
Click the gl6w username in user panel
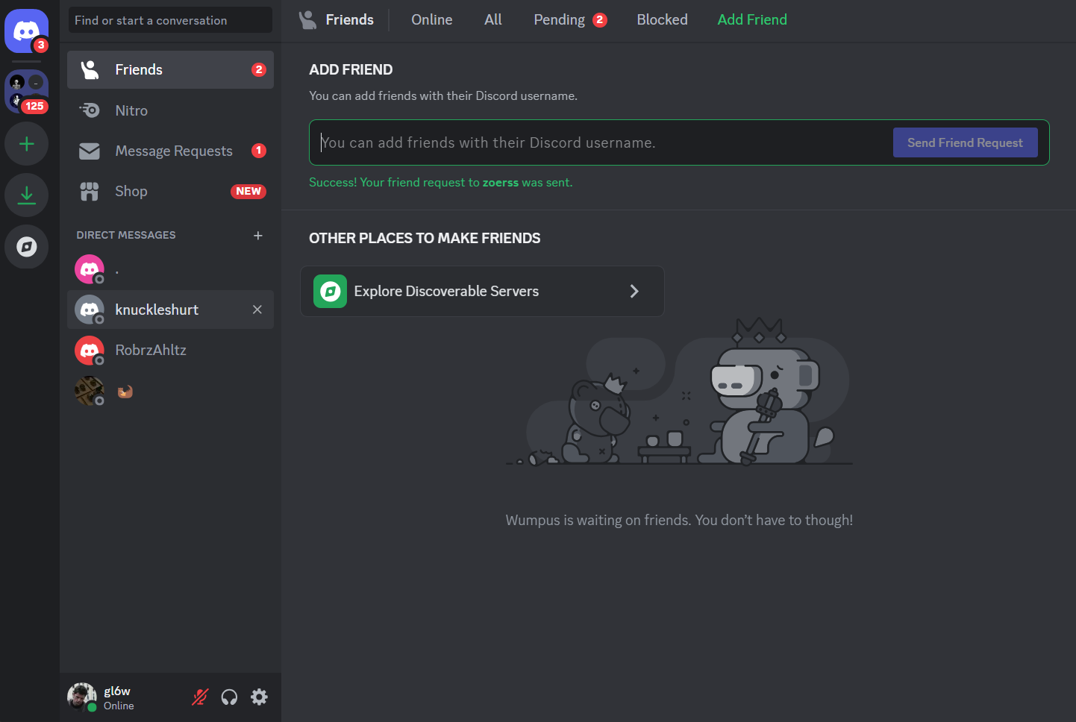(x=117, y=691)
